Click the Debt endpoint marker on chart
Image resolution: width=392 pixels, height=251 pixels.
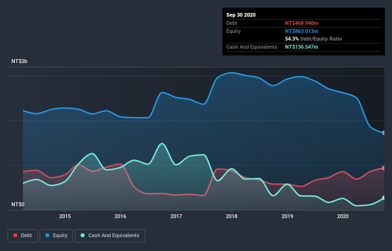384,168
